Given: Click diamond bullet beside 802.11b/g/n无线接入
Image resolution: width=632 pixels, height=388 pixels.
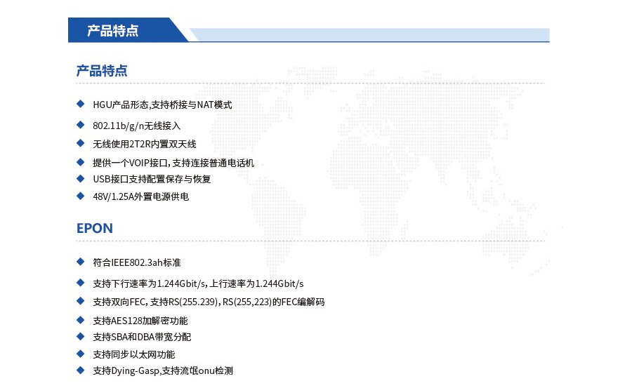Looking at the screenshot, I should tap(80, 125).
